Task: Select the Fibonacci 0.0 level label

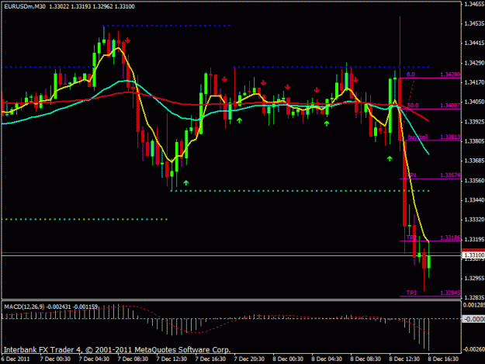Action: click(411, 75)
